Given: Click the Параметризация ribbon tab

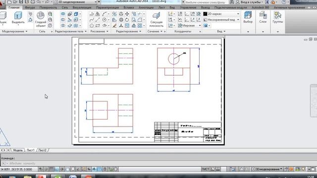Looking at the screenshot, I should pyautogui.click(x=107, y=7).
